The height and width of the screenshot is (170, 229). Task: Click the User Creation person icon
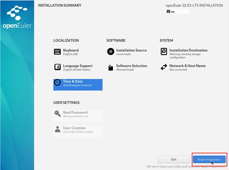coord(57,129)
